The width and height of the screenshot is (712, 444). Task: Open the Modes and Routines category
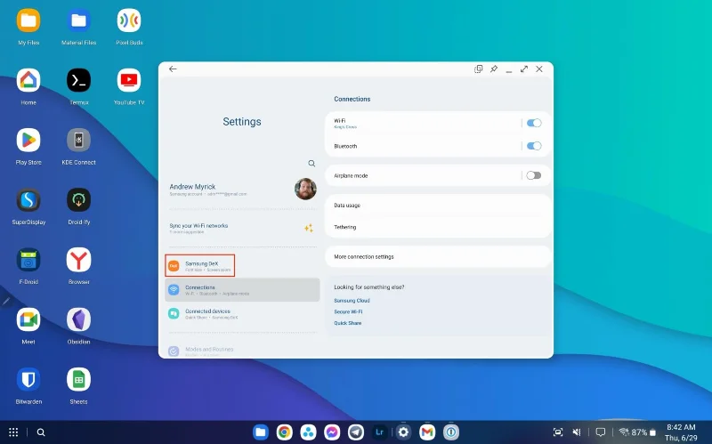(x=242, y=351)
